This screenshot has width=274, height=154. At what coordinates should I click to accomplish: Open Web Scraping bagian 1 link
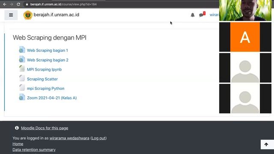pyautogui.click(x=48, y=50)
